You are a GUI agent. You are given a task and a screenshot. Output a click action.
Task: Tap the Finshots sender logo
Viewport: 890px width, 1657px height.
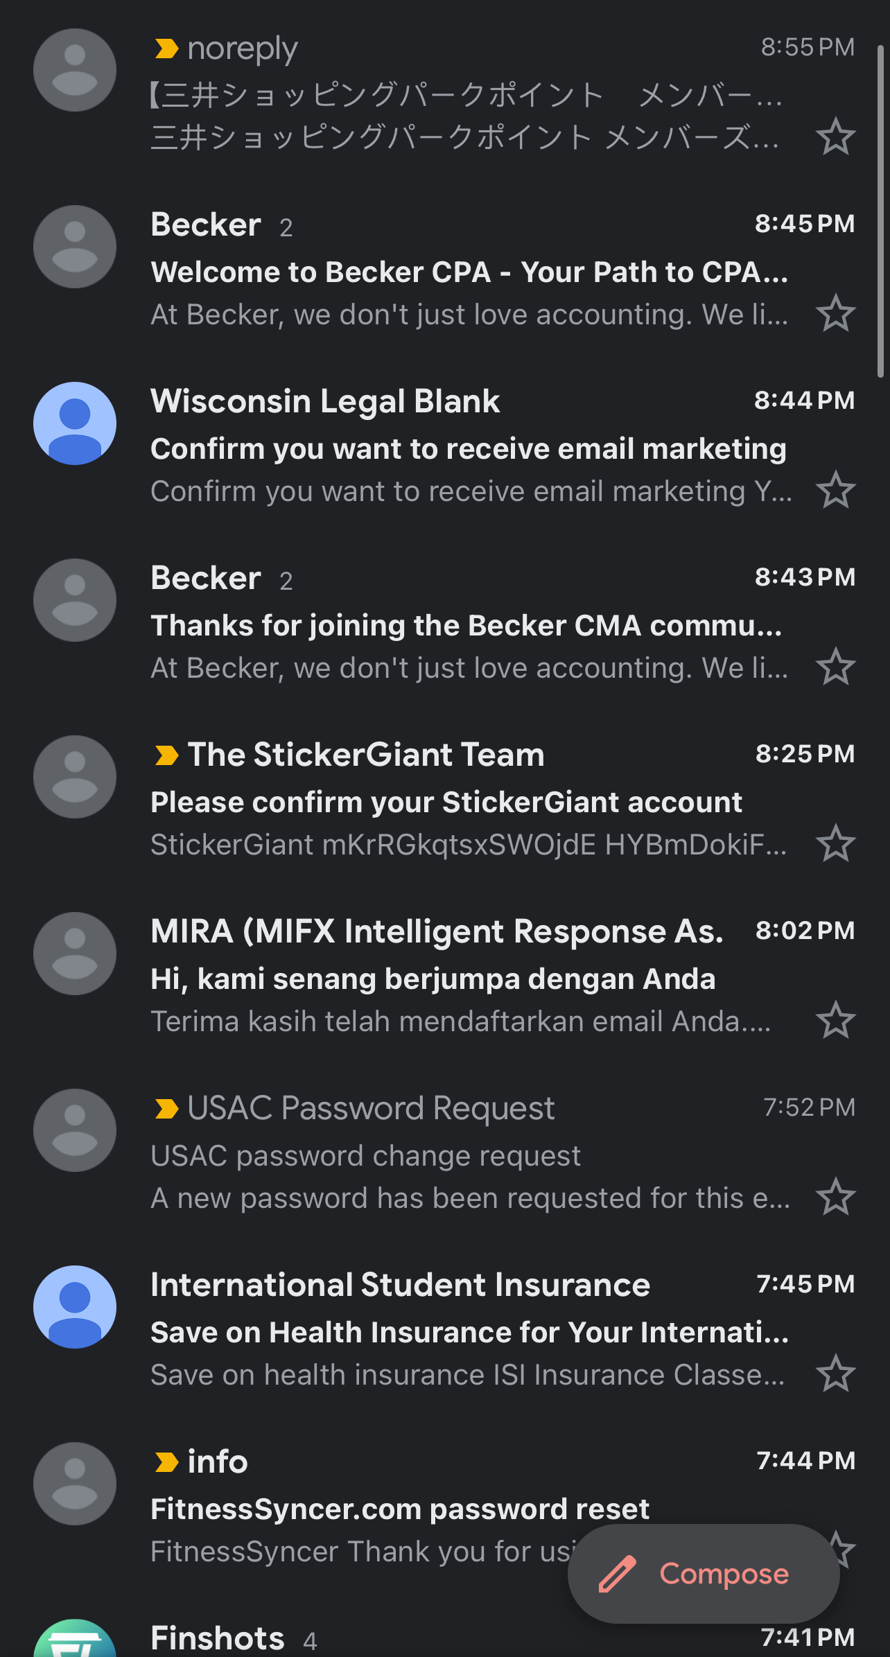pyautogui.click(x=75, y=1641)
